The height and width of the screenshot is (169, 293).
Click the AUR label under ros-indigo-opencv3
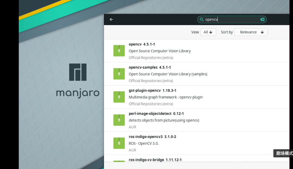click(132, 150)
